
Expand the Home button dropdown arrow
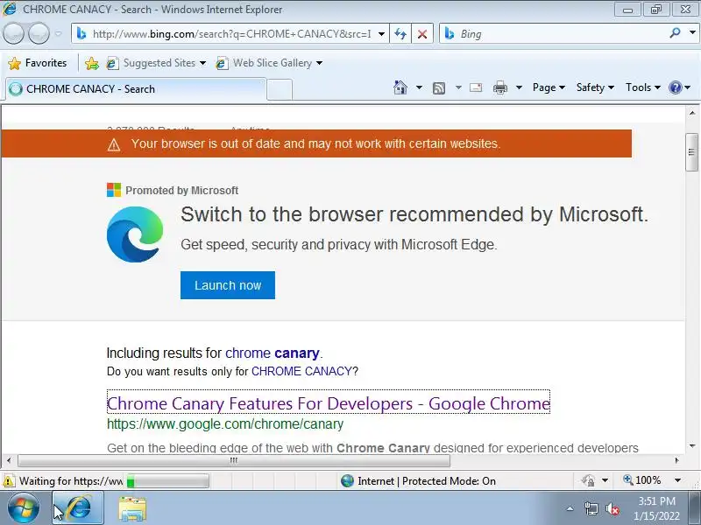(419, 87)
